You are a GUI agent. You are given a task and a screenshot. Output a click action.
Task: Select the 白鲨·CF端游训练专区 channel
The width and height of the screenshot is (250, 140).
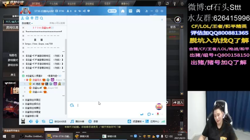(x=44, y=56)
